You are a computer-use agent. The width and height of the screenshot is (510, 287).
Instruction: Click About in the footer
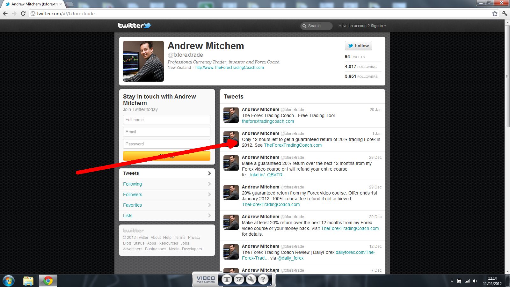tap(156, 238)
